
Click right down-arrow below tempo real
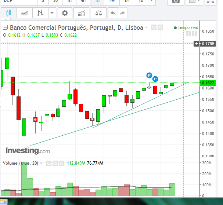click(195, 33)
